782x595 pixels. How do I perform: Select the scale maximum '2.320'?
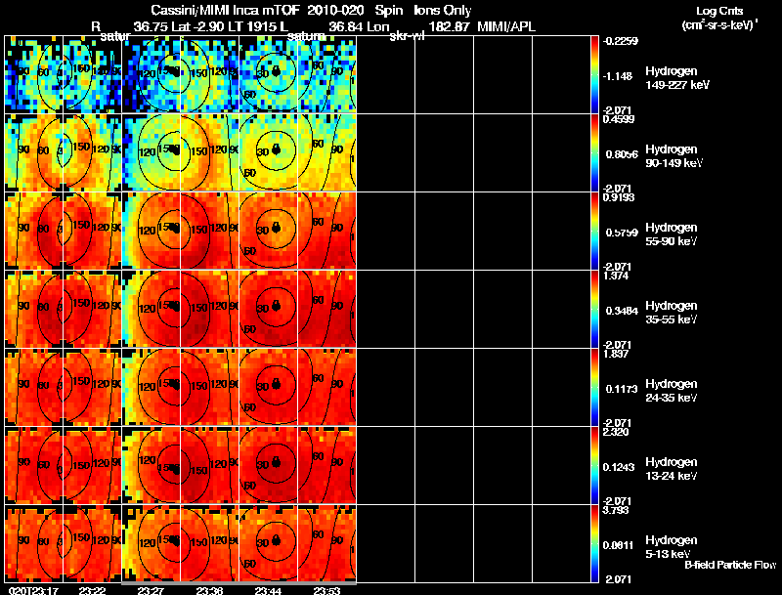616,432
